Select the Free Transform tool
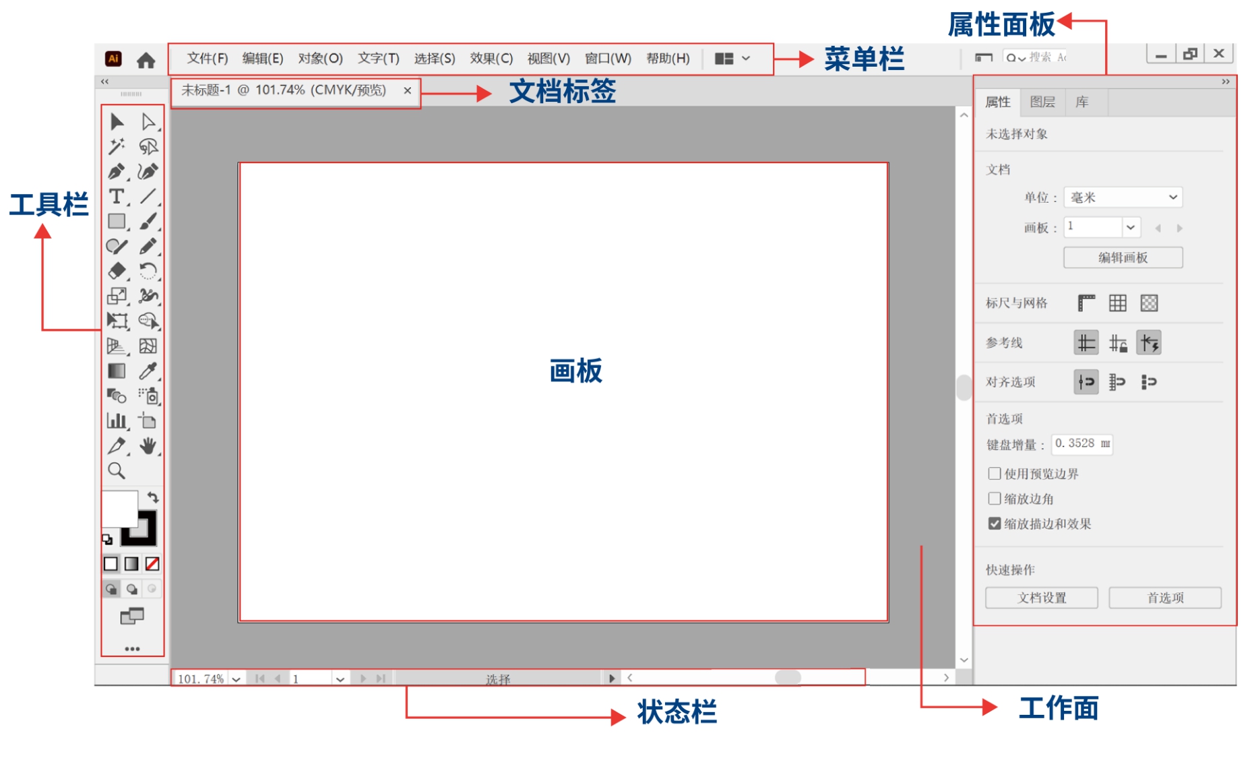 [117, 321]
